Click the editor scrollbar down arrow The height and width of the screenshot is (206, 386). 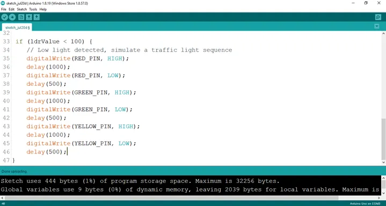[383, 163]
